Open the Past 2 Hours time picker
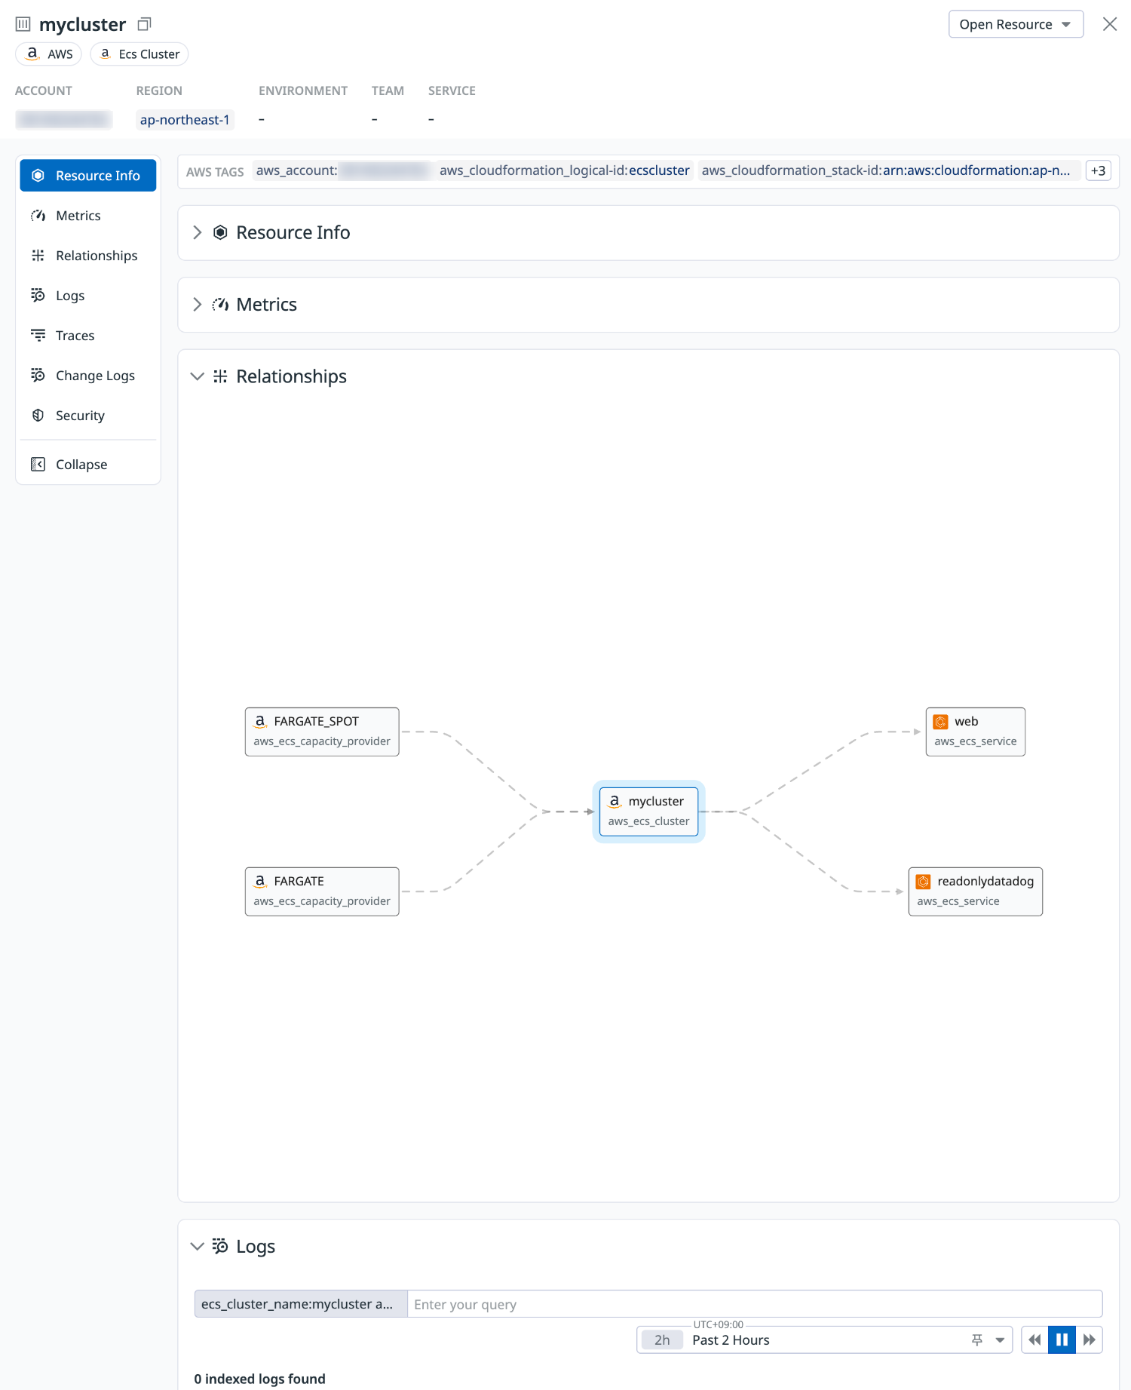 tap(824, 1340)
